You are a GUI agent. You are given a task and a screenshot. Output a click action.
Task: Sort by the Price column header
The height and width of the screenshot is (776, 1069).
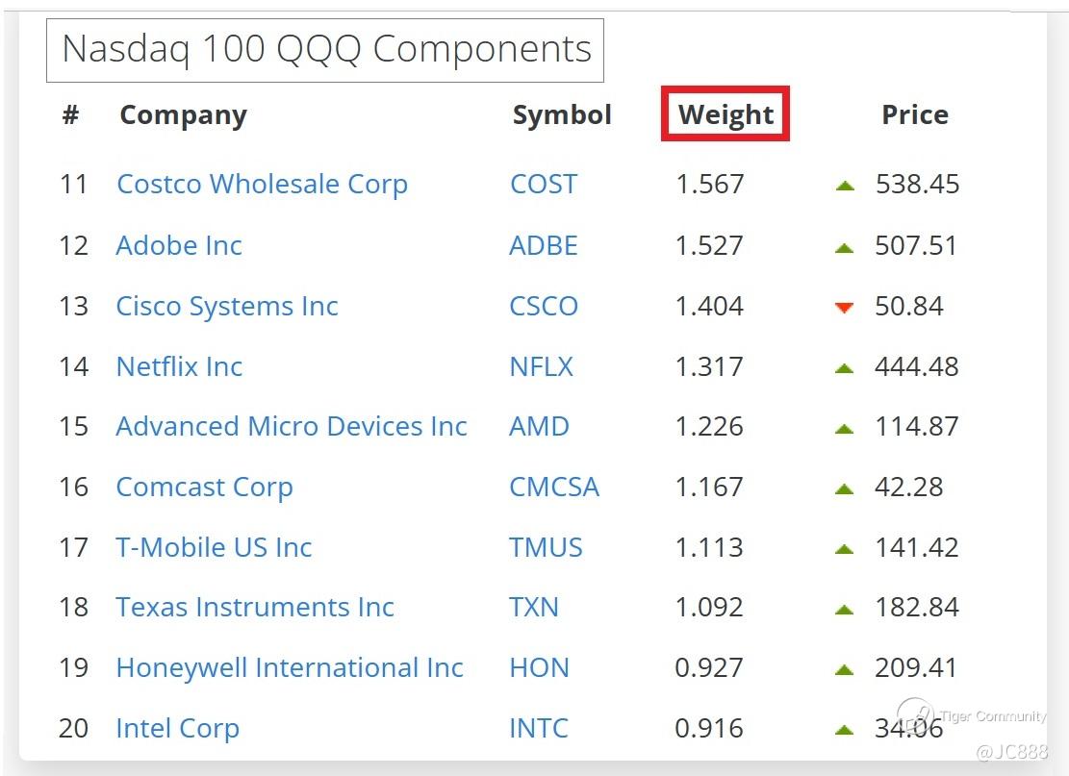point(914,114)
